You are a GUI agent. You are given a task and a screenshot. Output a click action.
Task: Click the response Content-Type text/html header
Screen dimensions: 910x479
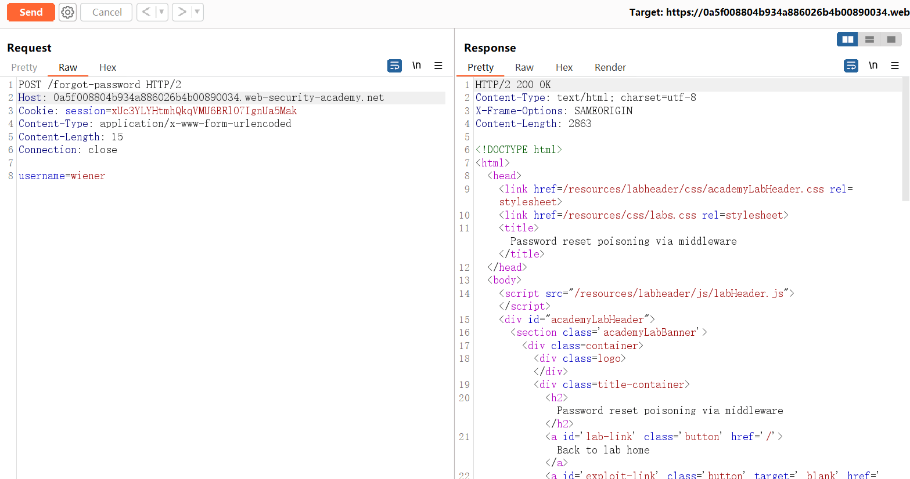coord(586,97)
